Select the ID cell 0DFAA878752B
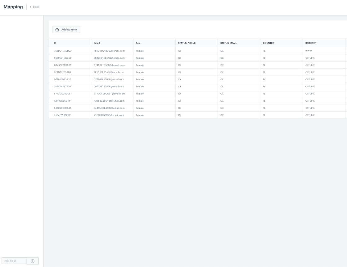 click(x=62, y=86)
